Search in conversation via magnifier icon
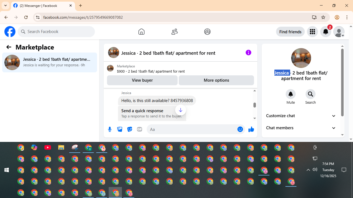Screen dimensions: 353x198 coord(311,94)
